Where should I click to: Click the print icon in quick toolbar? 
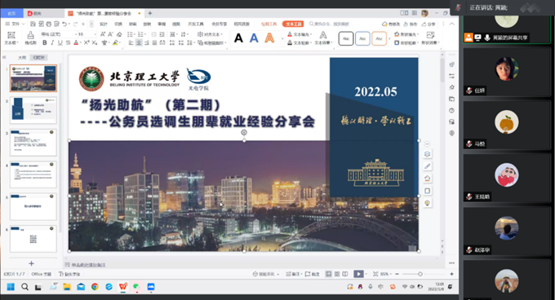point(48,24)
